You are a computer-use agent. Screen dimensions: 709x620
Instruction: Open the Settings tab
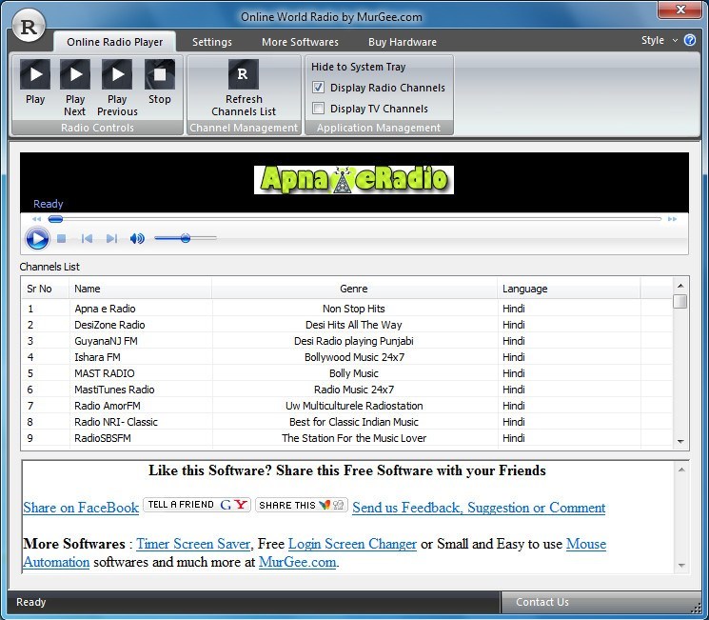pos(211,42)
